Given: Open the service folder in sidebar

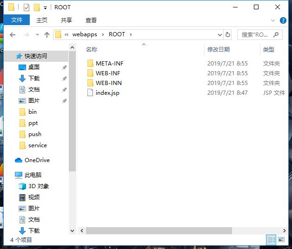Looking at the screenshot, I should tap(38, 145).
